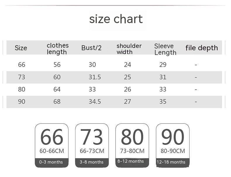The height and width of the screenshot is (177, 231).
Task: Click the file depth column header
Action: click(201, 48)
